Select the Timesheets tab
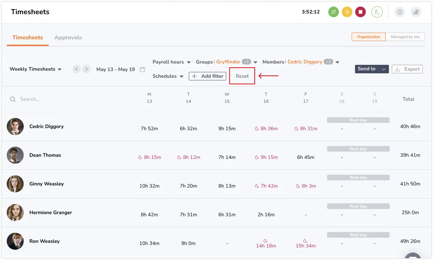This screenshot has height=260, width=433. click(x=27, y=37)
